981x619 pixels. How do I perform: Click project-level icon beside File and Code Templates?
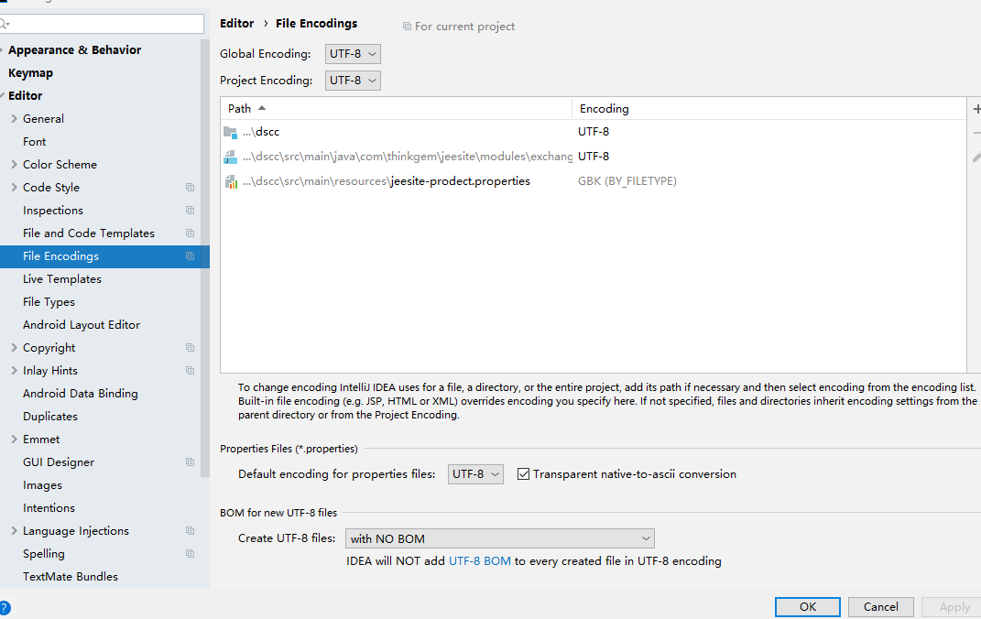click(x=191, y=233)
